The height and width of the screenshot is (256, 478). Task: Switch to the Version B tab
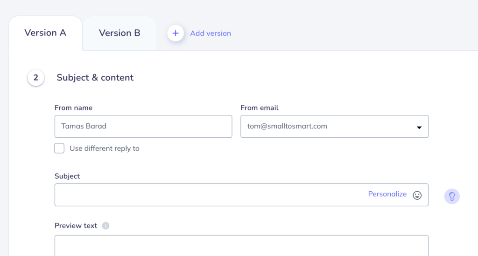(x=119, y=33)
